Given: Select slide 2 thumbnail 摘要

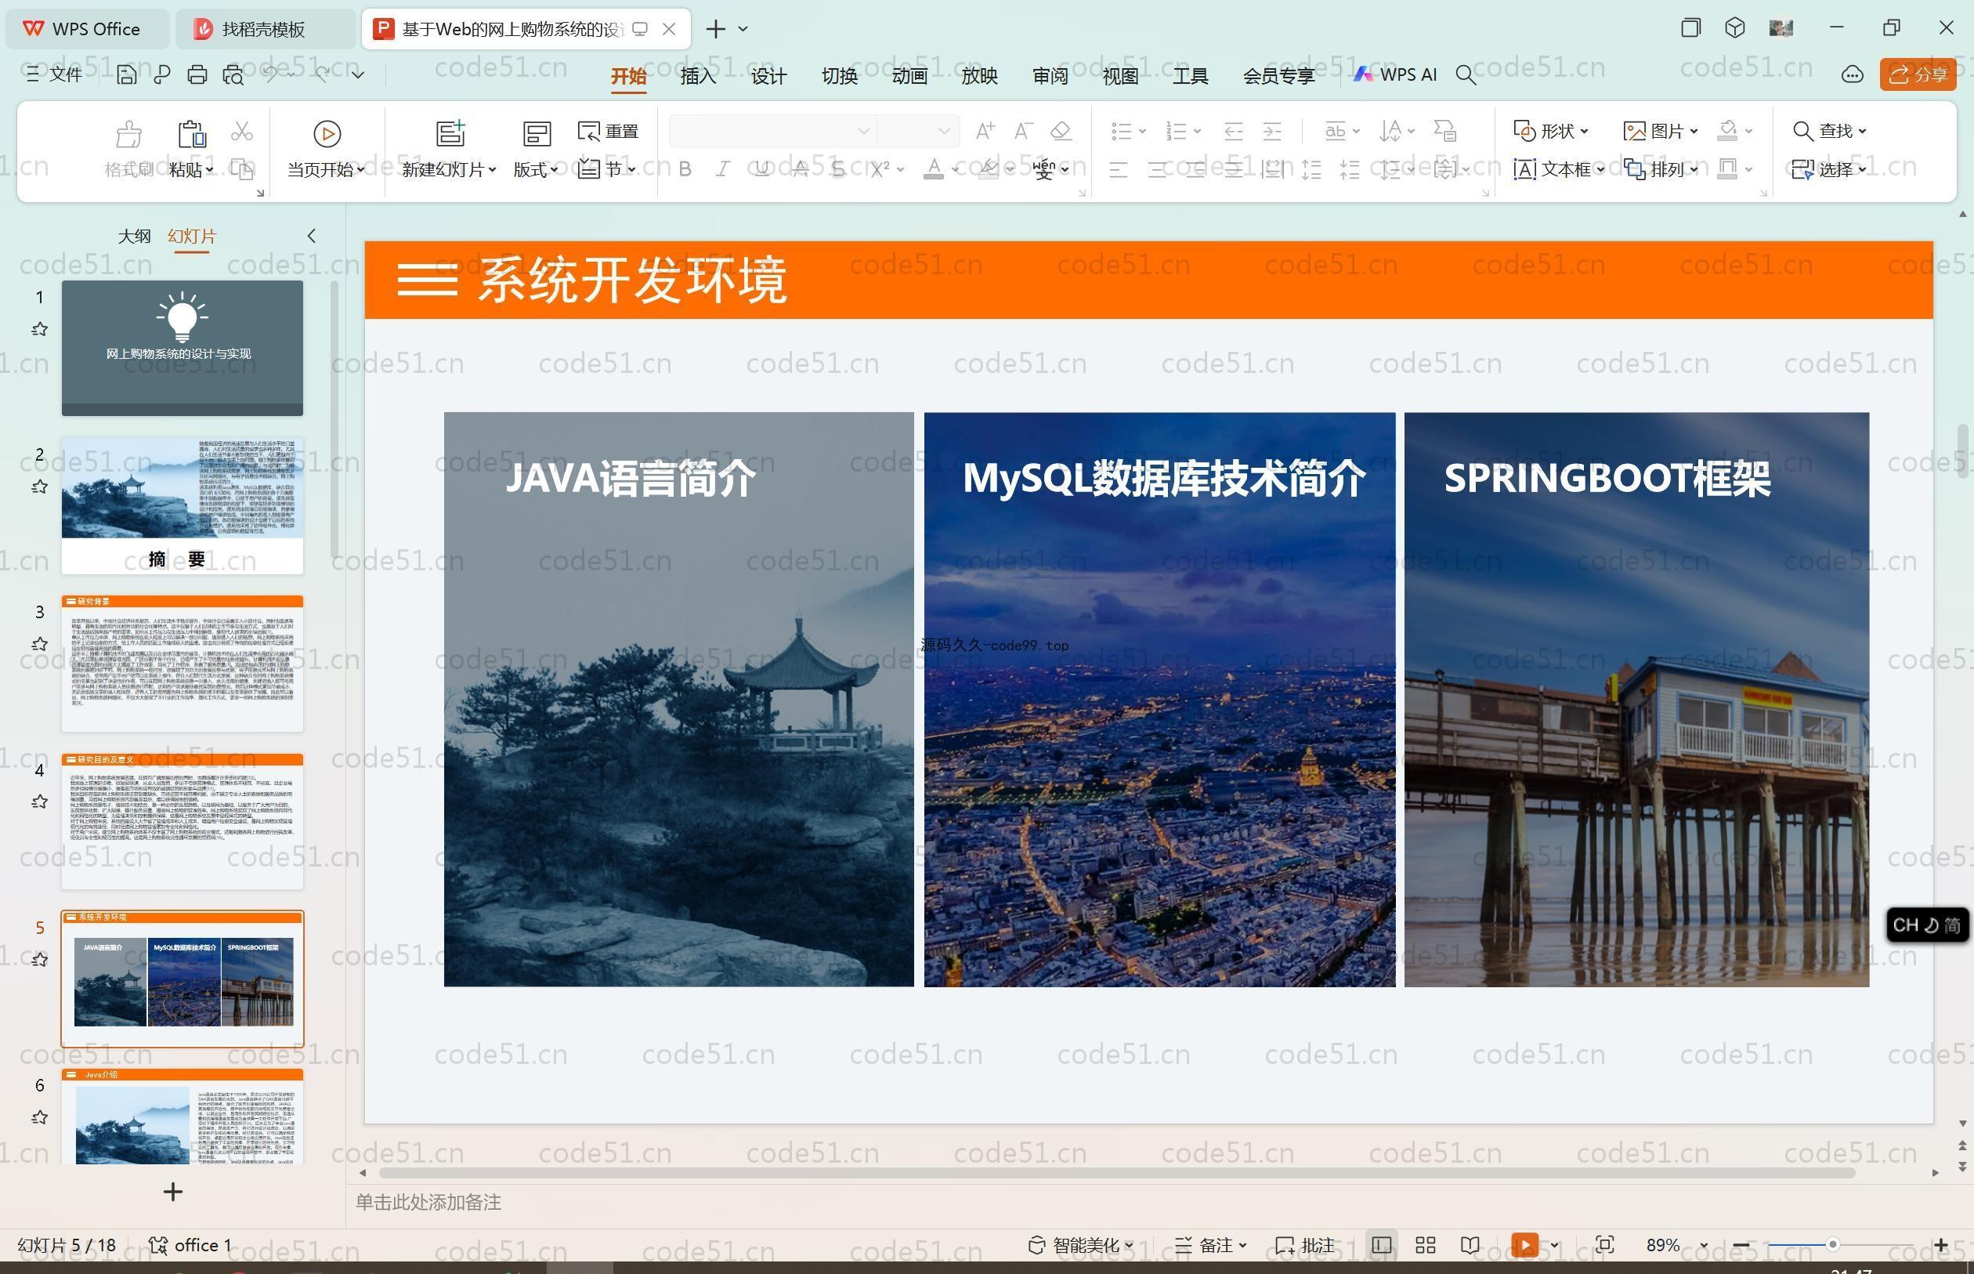Looking at the screenshot, I should click(x=182, y=505).
